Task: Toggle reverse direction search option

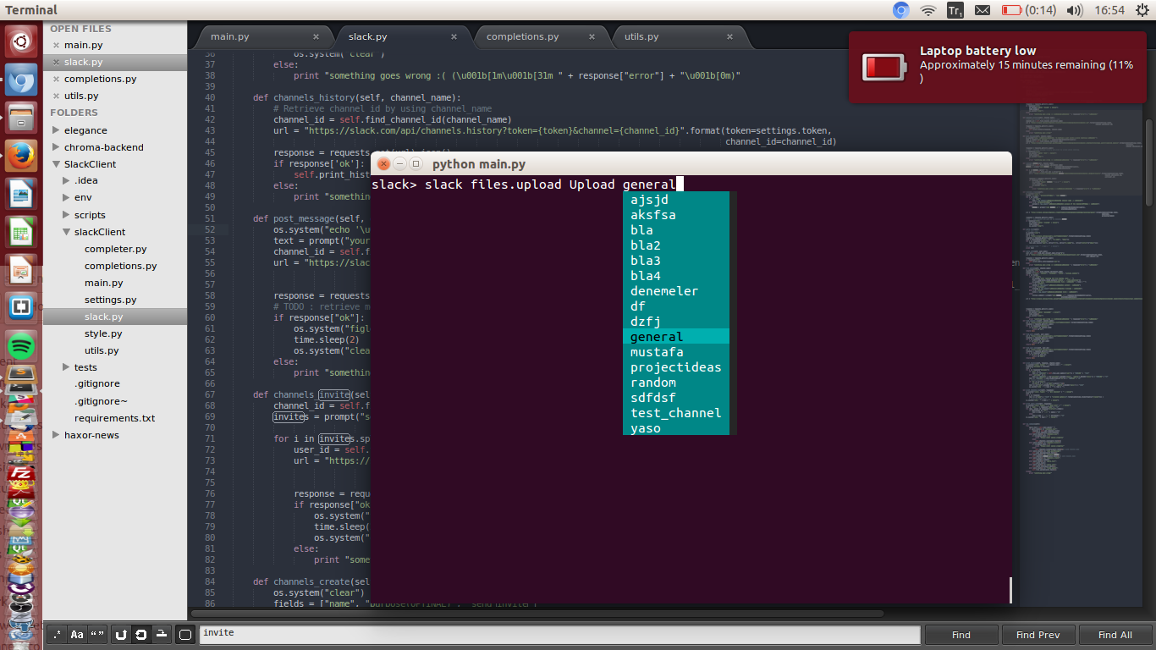Action: [x=121, y=634]
